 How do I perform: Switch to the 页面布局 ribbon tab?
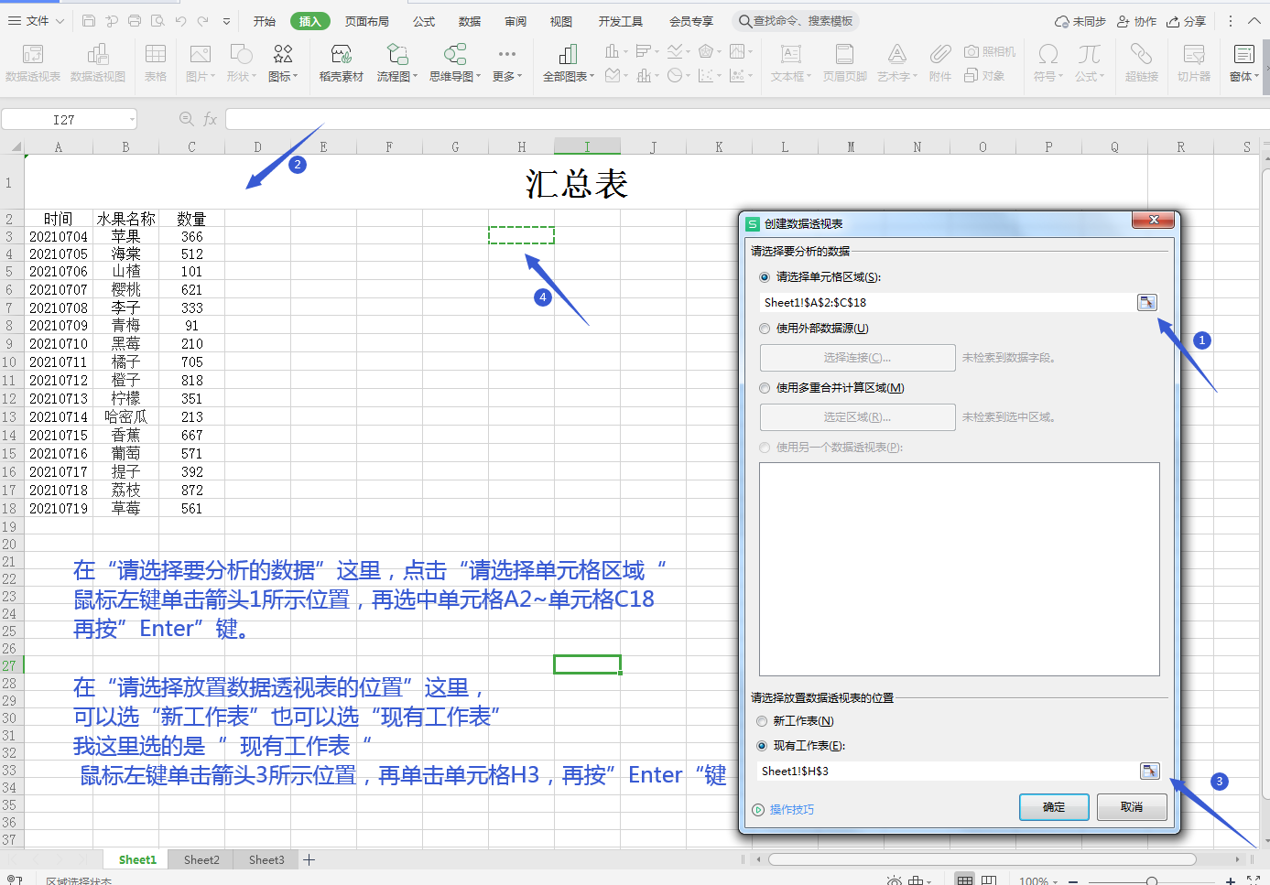coord(367,21)
